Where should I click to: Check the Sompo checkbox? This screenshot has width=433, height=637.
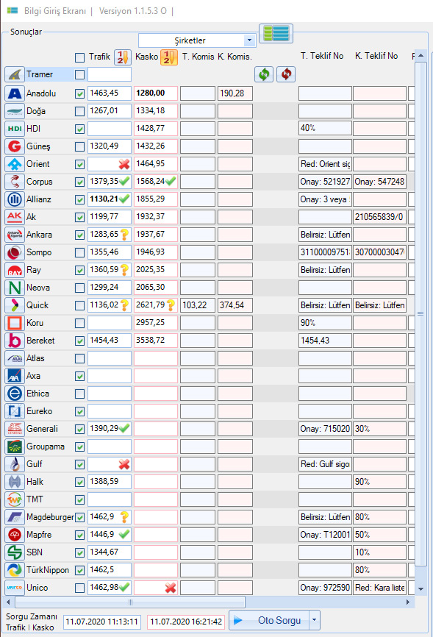[x=79, y=253]
